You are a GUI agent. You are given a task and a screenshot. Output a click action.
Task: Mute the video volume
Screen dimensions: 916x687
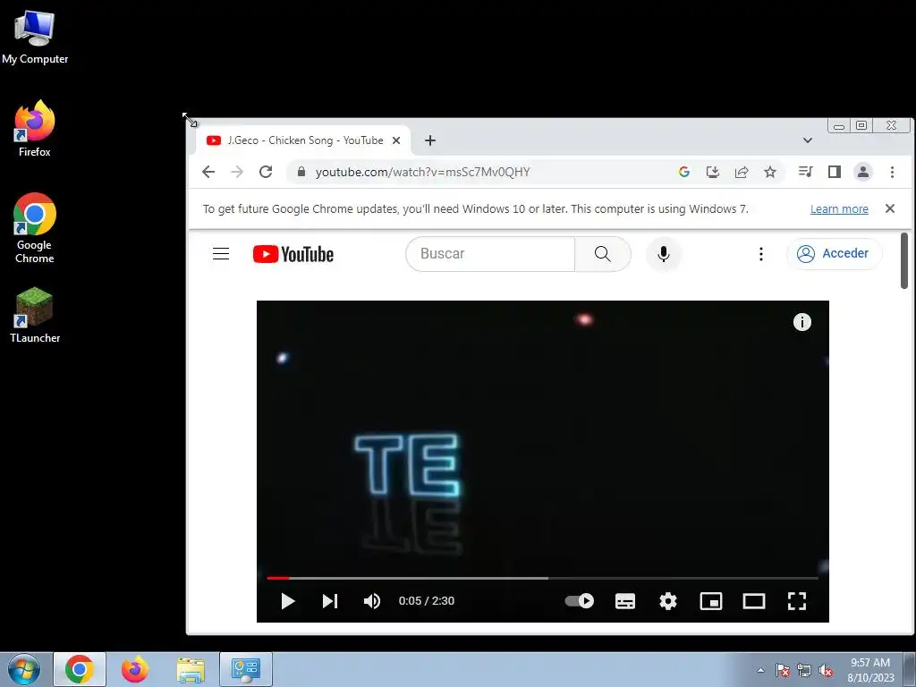coord(372,601)
